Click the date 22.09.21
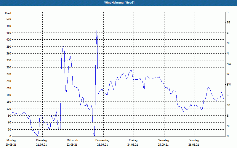 pos(72,145)
